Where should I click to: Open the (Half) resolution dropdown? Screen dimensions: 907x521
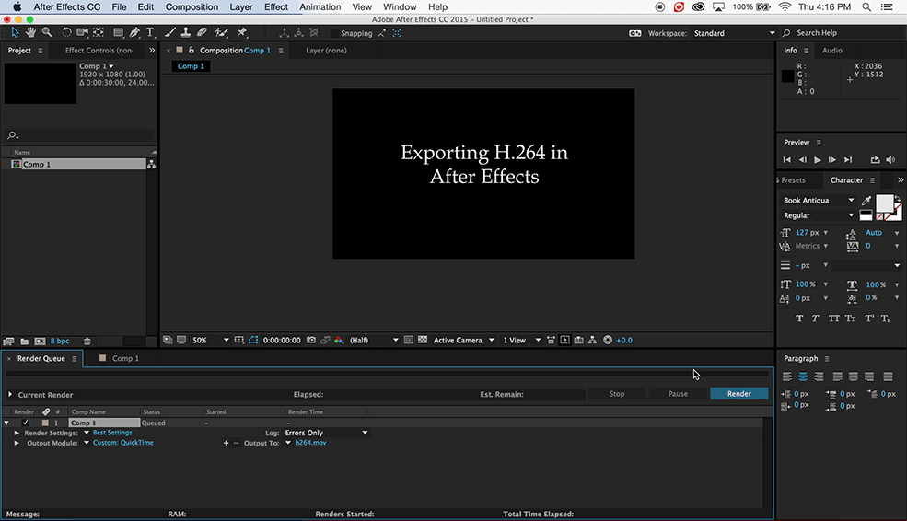(374, 340)
